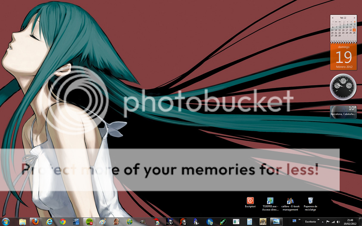The height and width of the screenshot is (226, 362).
Task: Open Windows Explorer folder icon
Action: point(22,222)
